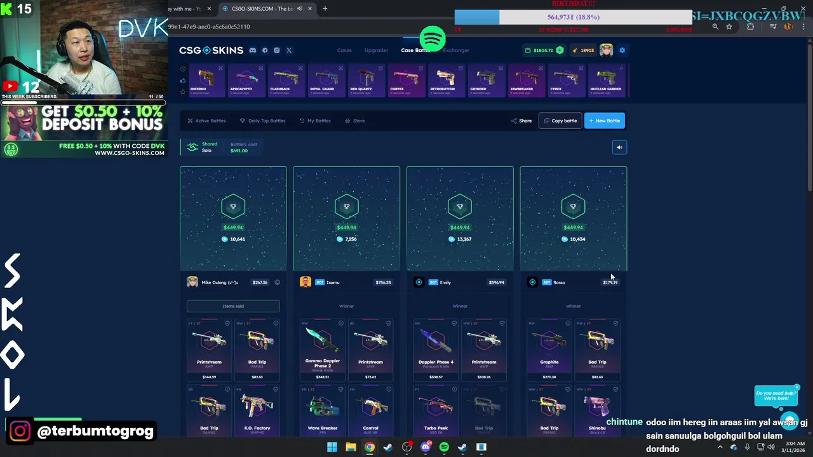Open the green Spotify icon on the taskbar
This screenshot has width=813, height=457.
[x=444, y=447]
